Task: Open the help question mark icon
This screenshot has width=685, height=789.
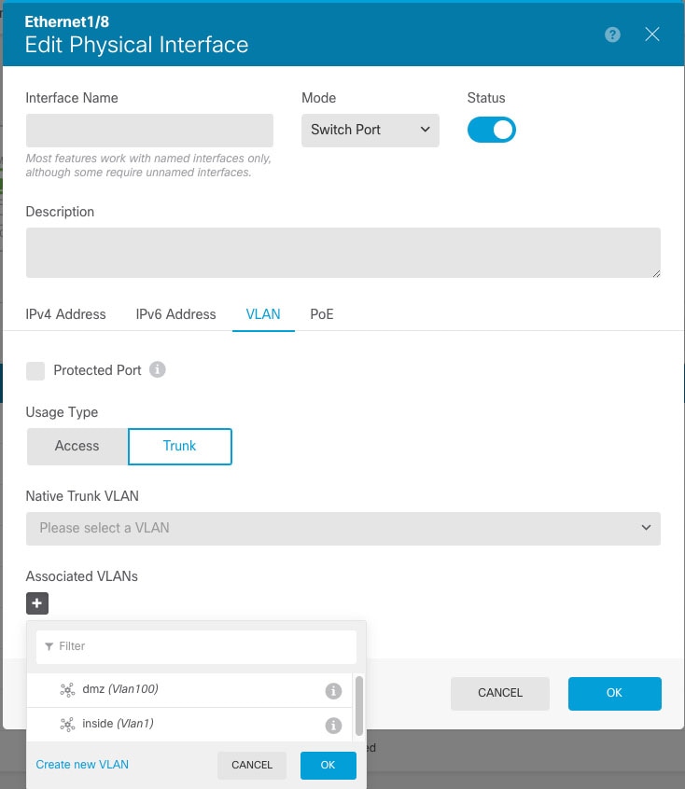Action: (611, 34)
